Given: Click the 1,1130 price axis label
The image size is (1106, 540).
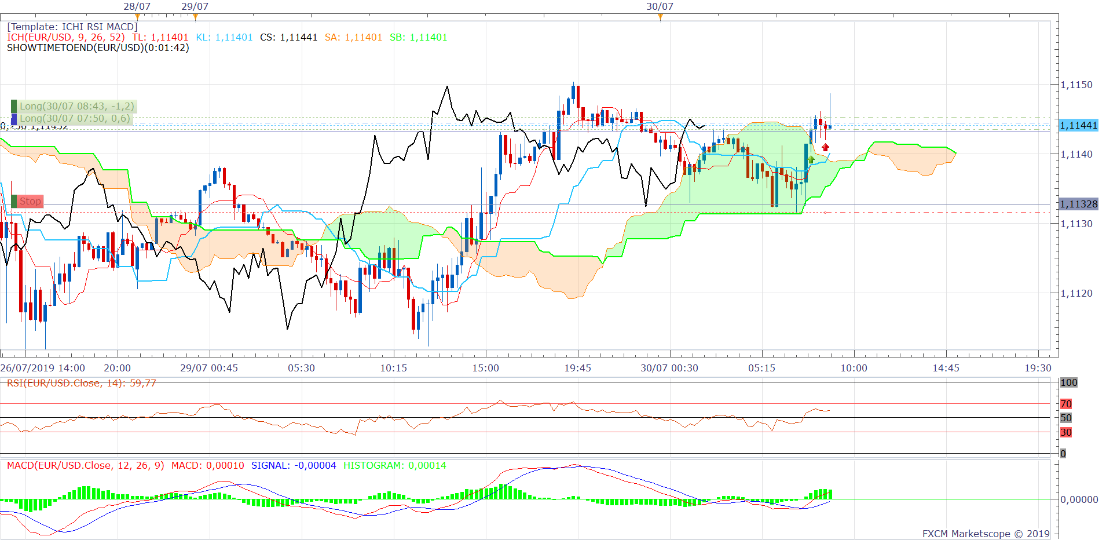Looking at the screenshot, I should (1076, 224).
